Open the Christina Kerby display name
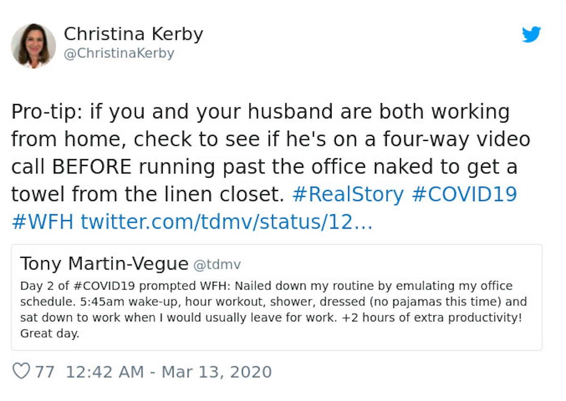 [x=133, y=34]
